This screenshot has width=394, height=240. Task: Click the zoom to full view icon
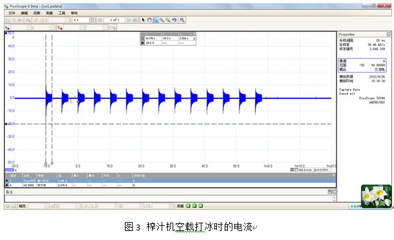point(182,20)
